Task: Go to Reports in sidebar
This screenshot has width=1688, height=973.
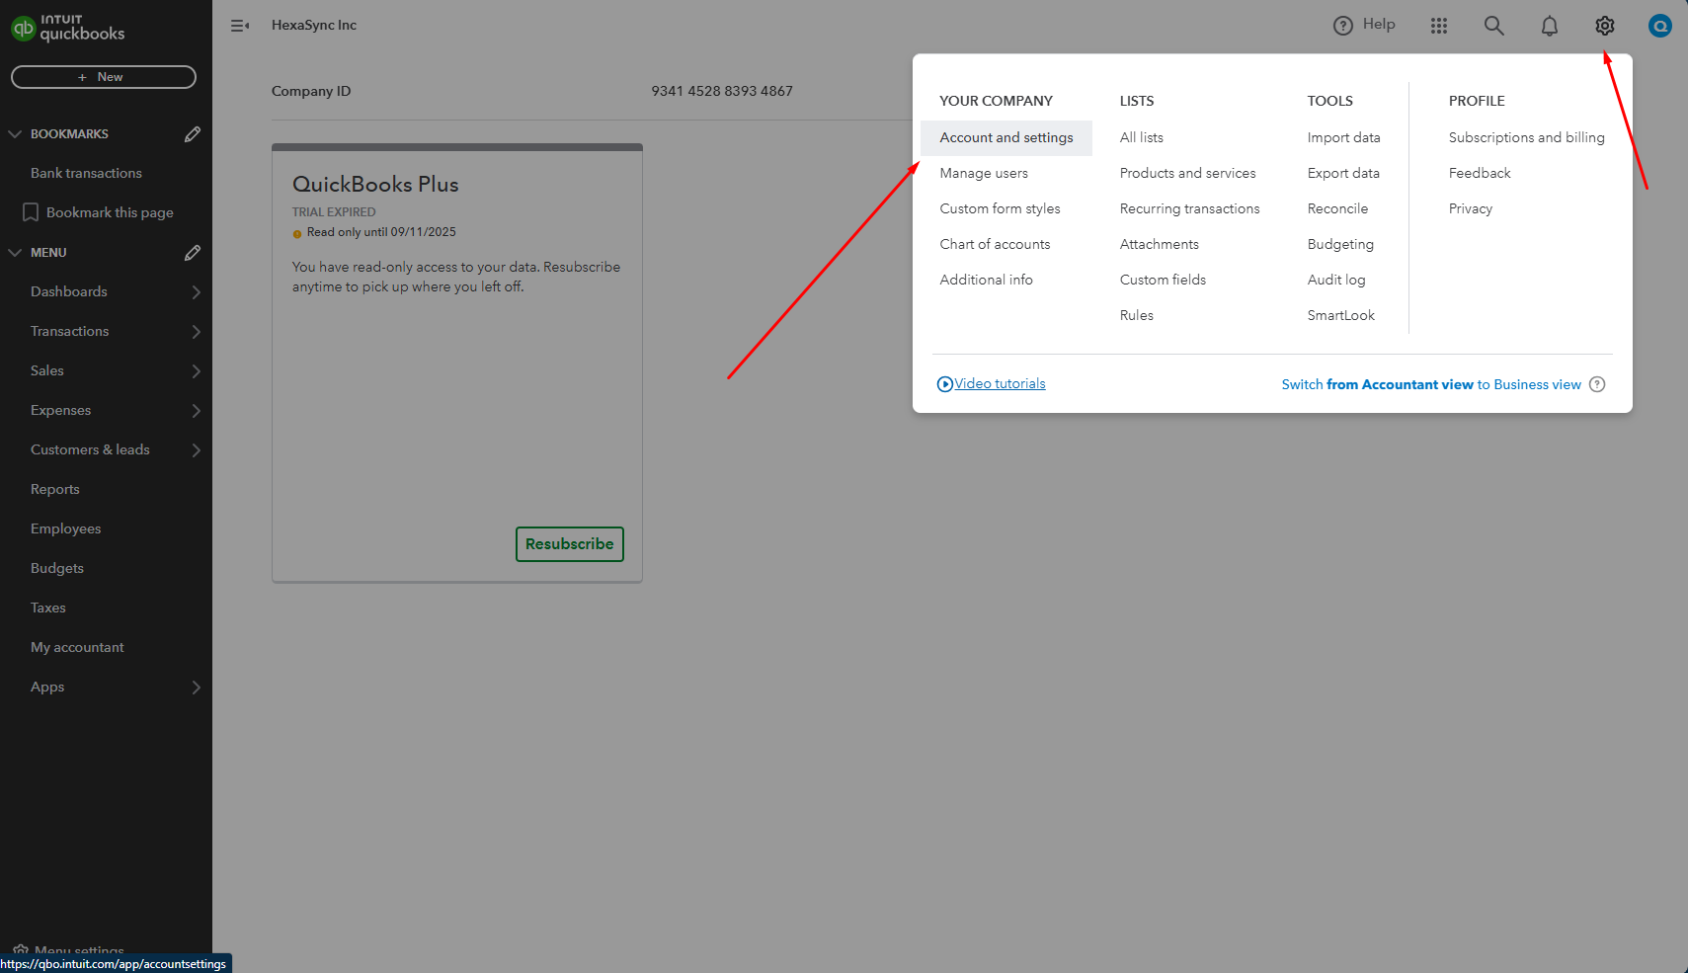Action: coord(55,489)
